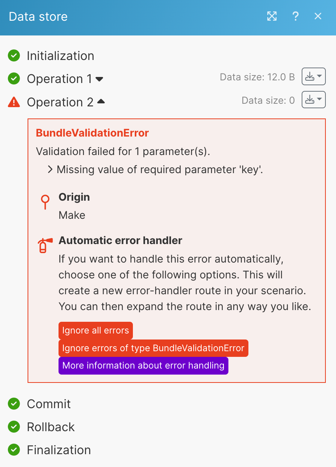Viewport: 336px width, 467px height.
Task: Ignore errors of type BundleValidationError
Action: click(153, 348)
